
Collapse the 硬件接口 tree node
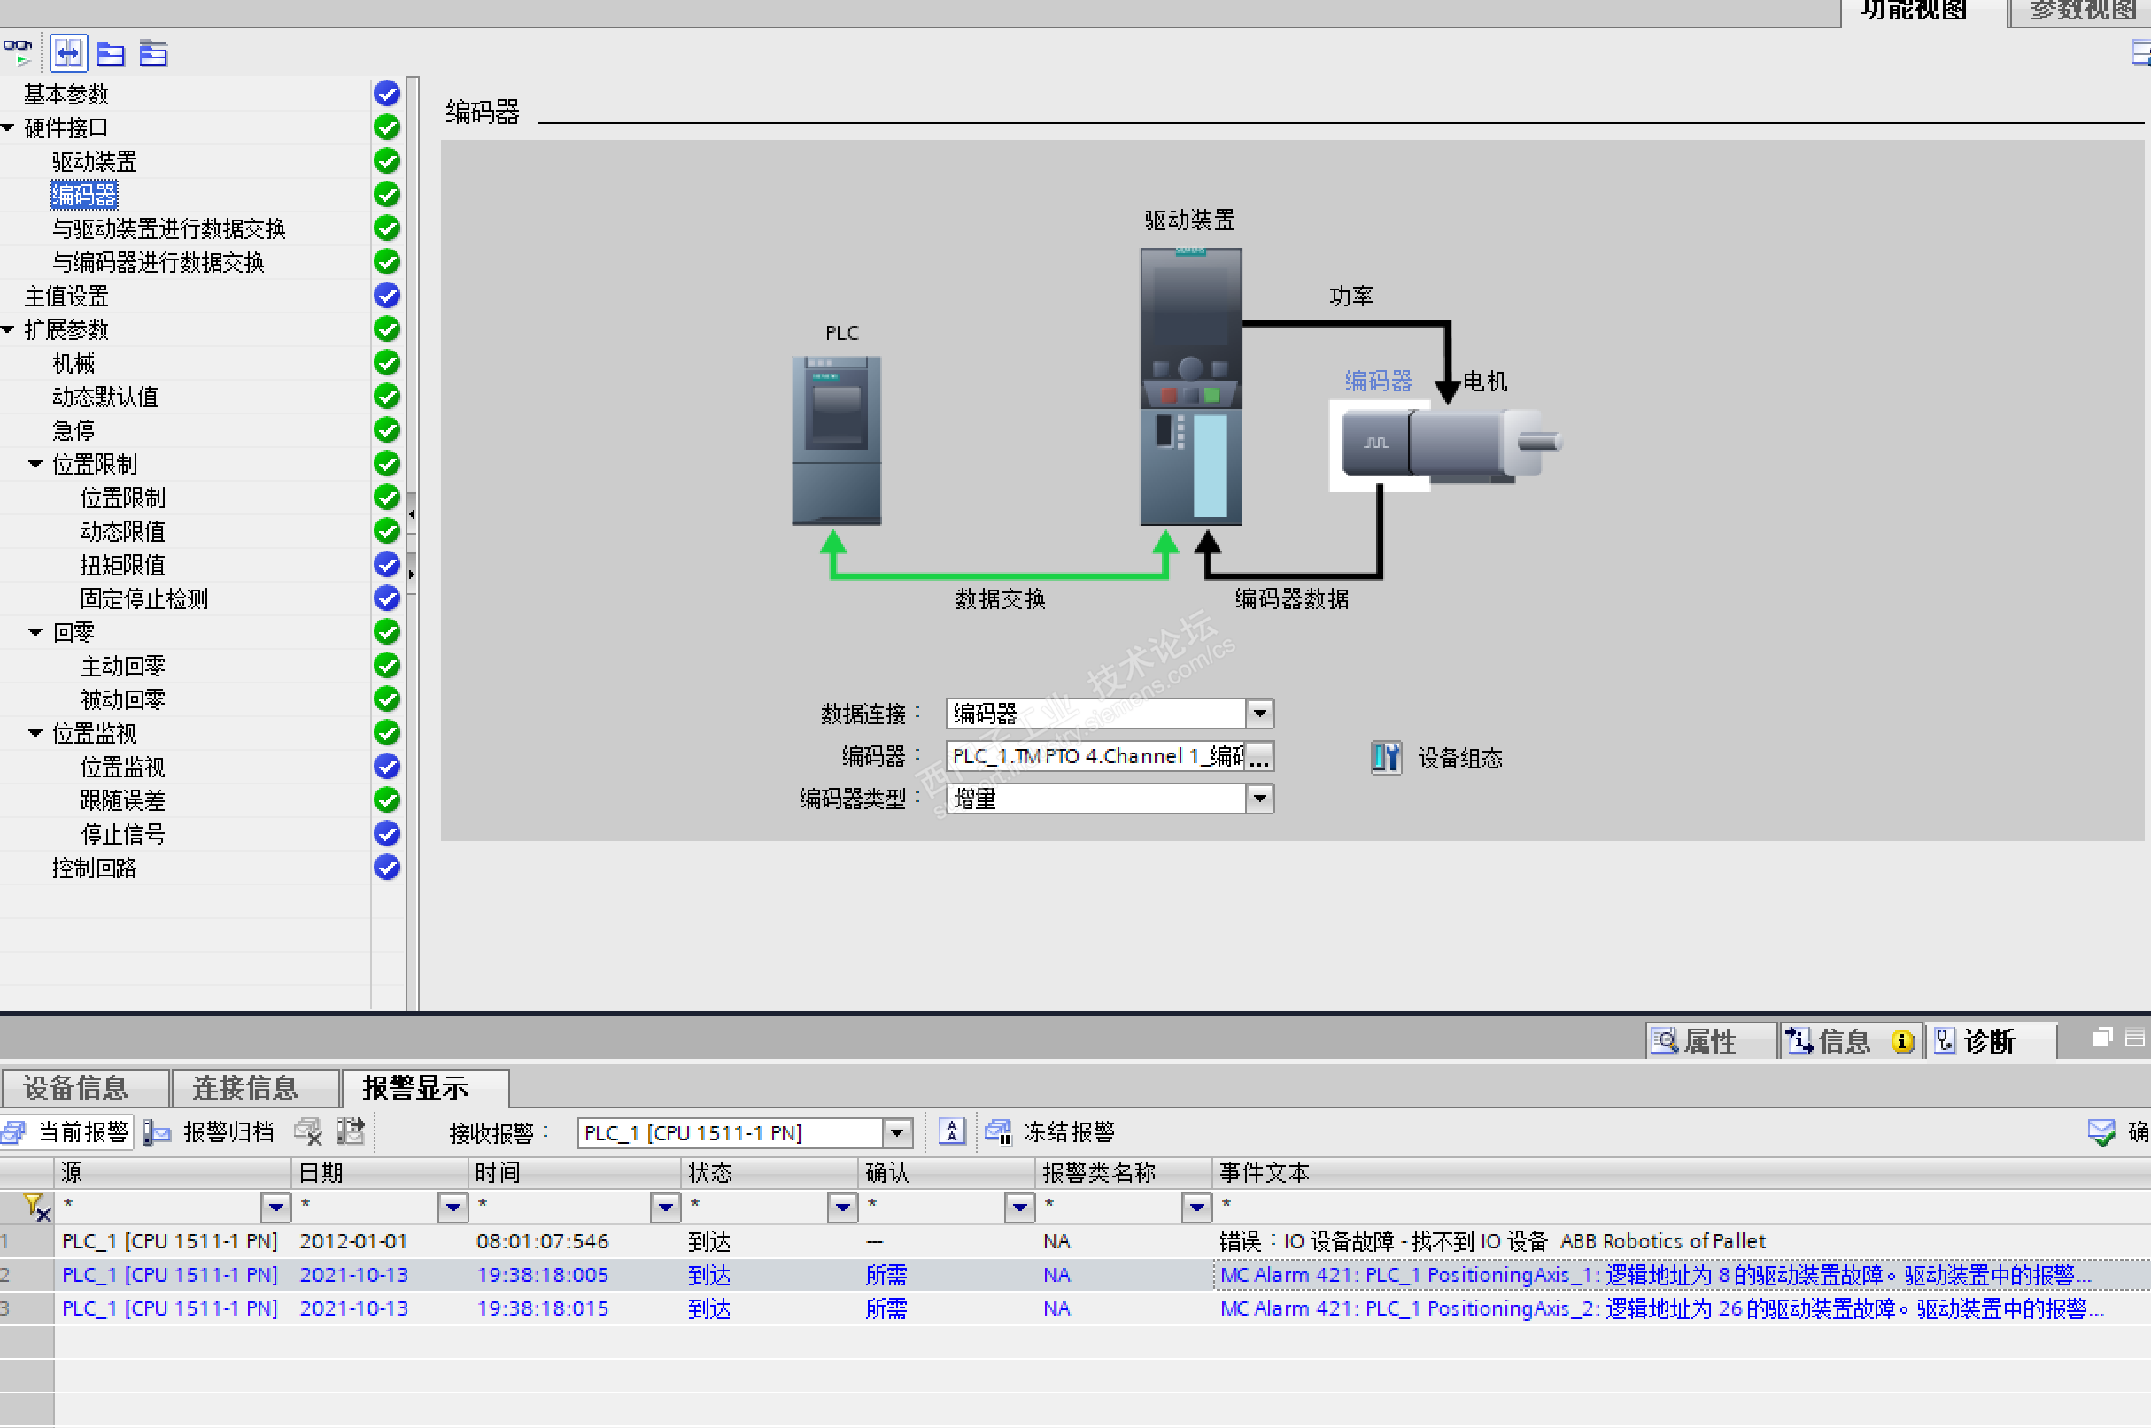pos(8,128)
